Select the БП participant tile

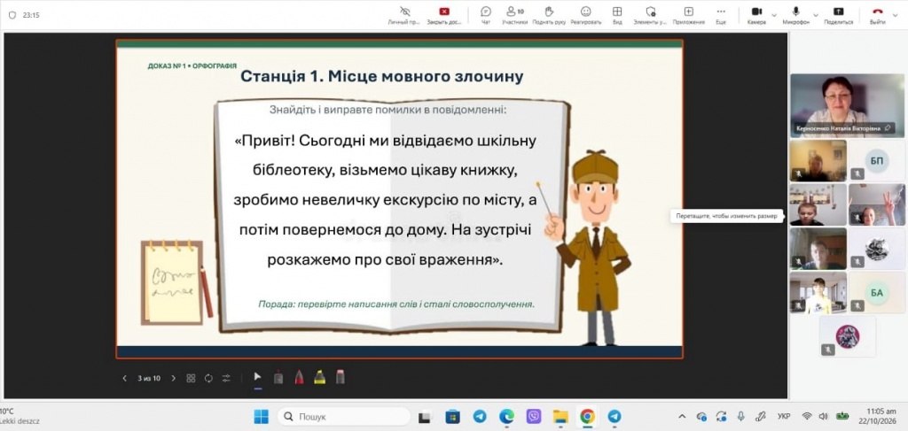877,160
